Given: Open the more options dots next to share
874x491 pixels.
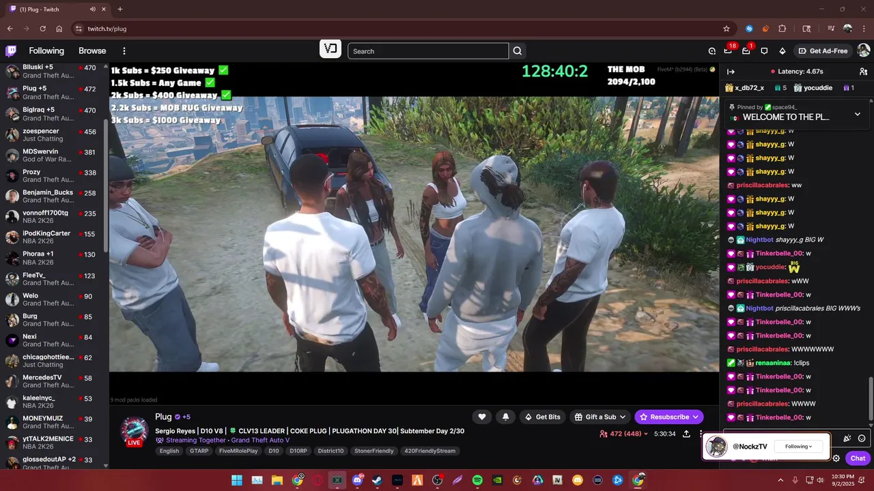Looking at the screenshot, I should (701, 434).
